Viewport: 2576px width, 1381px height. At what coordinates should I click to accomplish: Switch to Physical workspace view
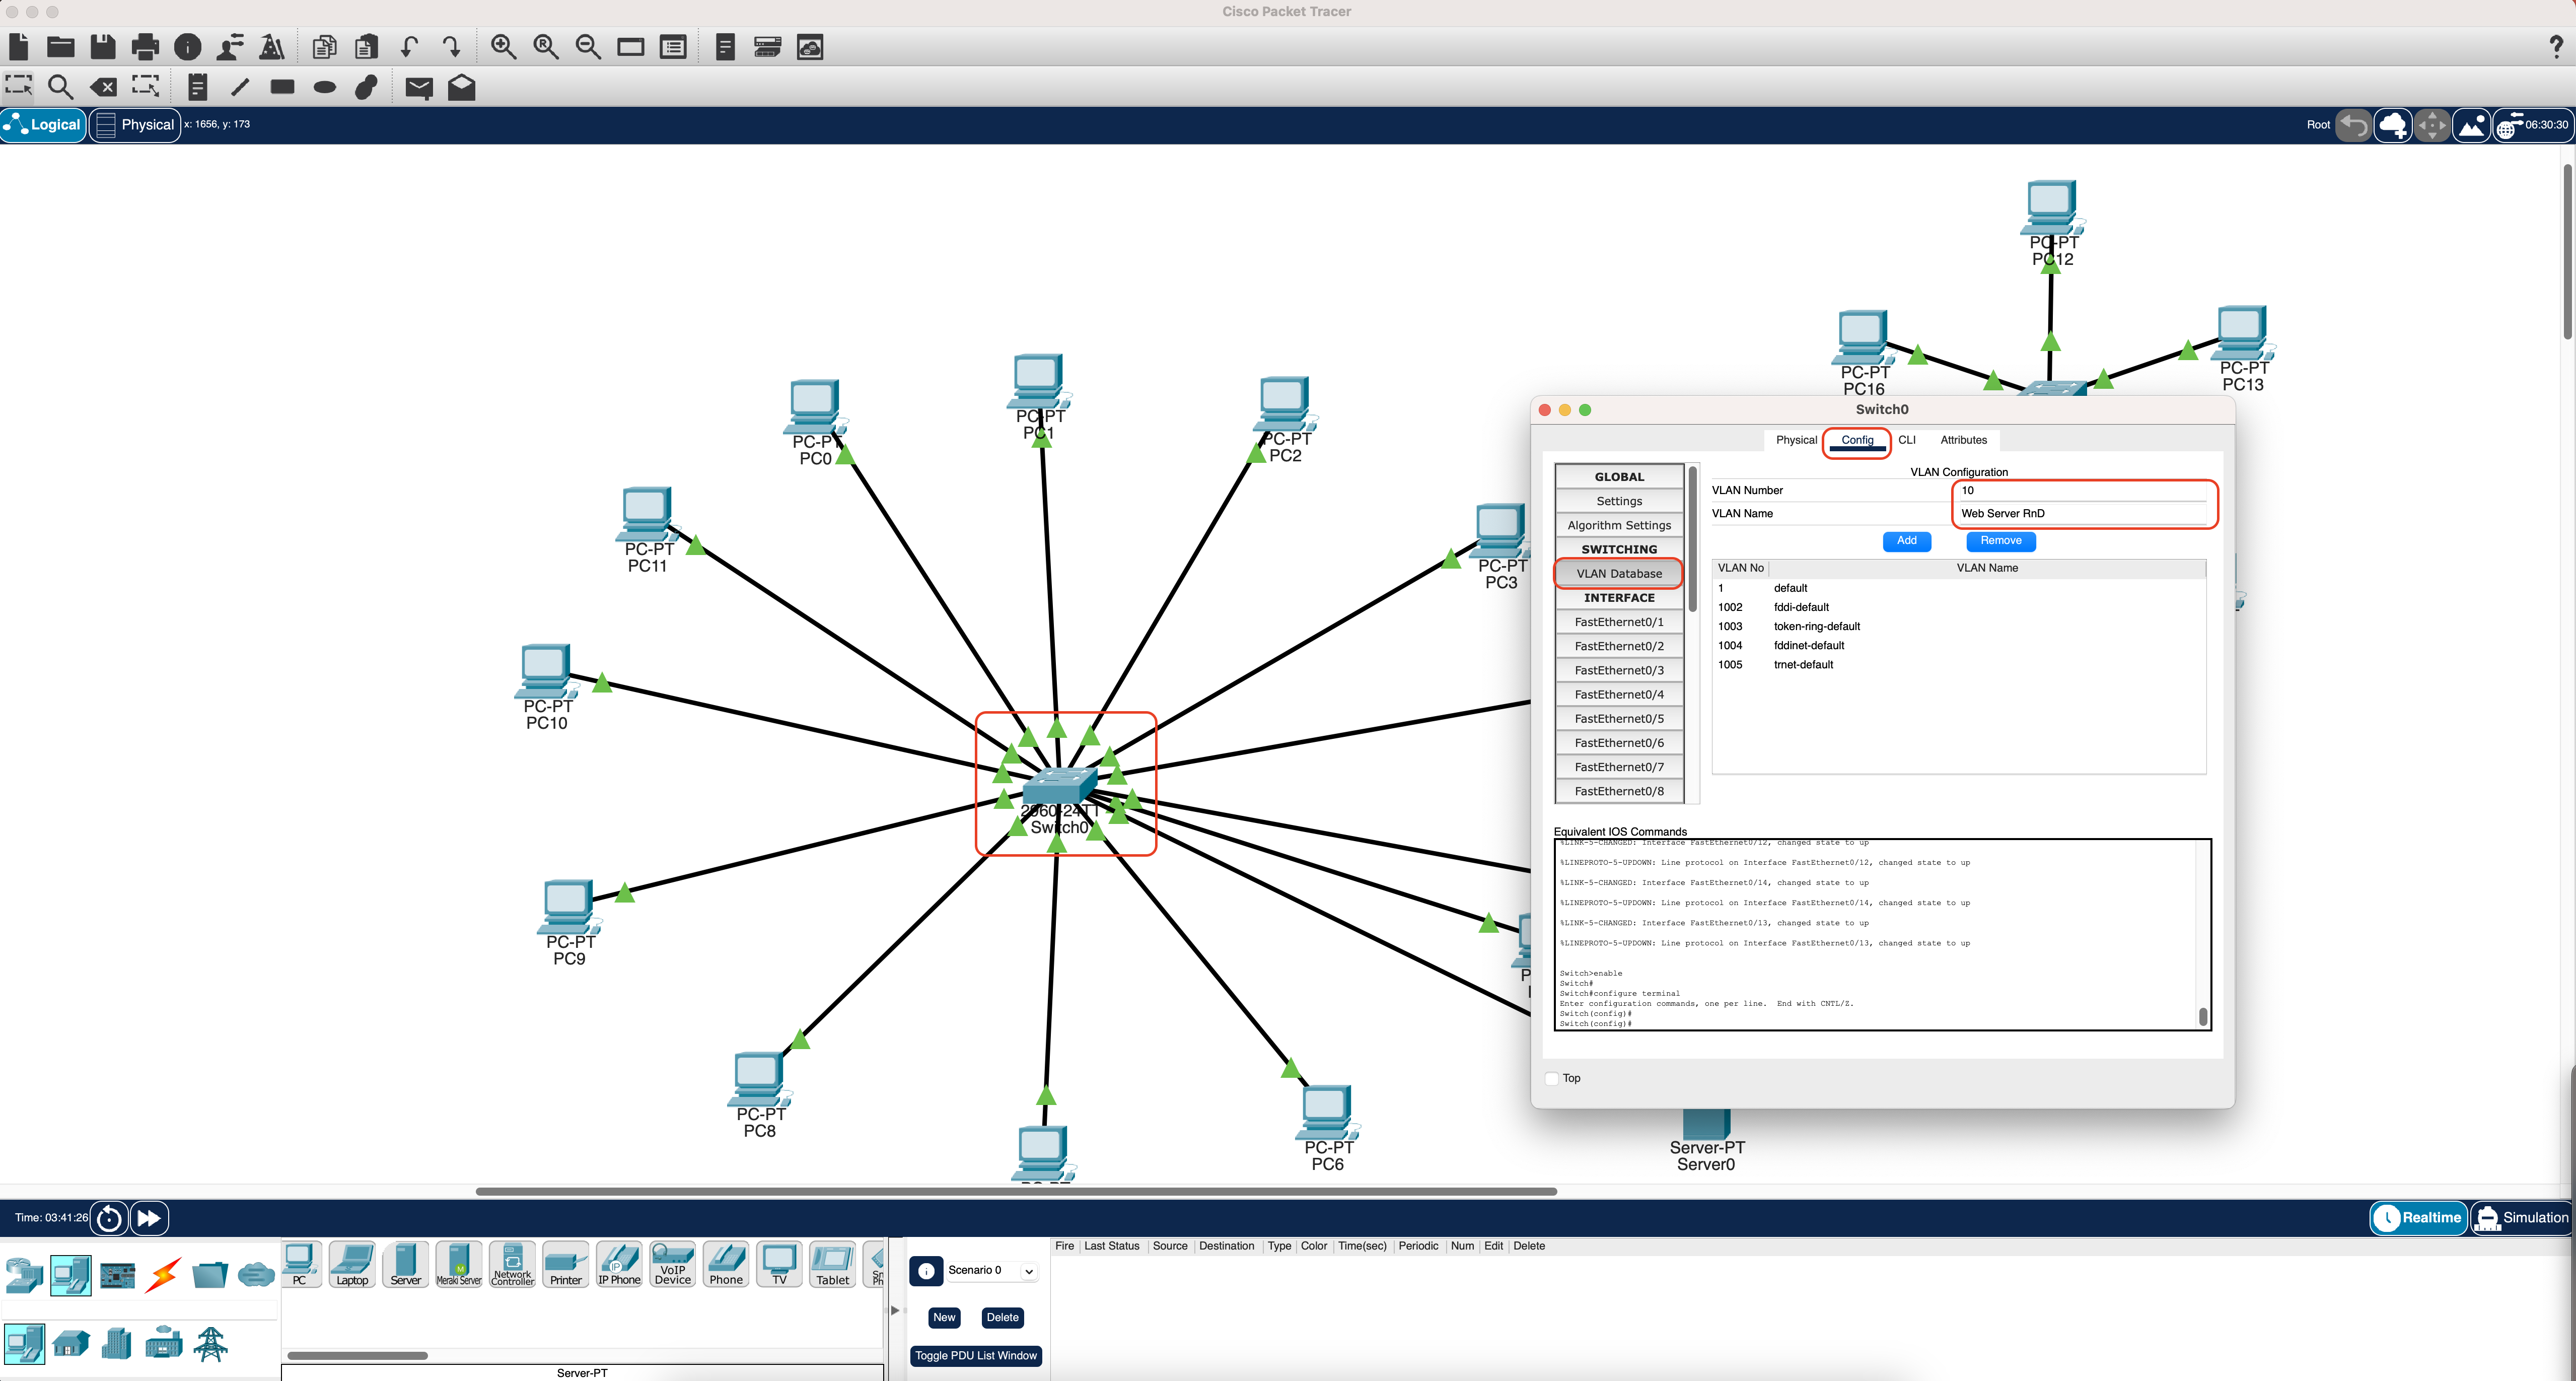point(135,125)
